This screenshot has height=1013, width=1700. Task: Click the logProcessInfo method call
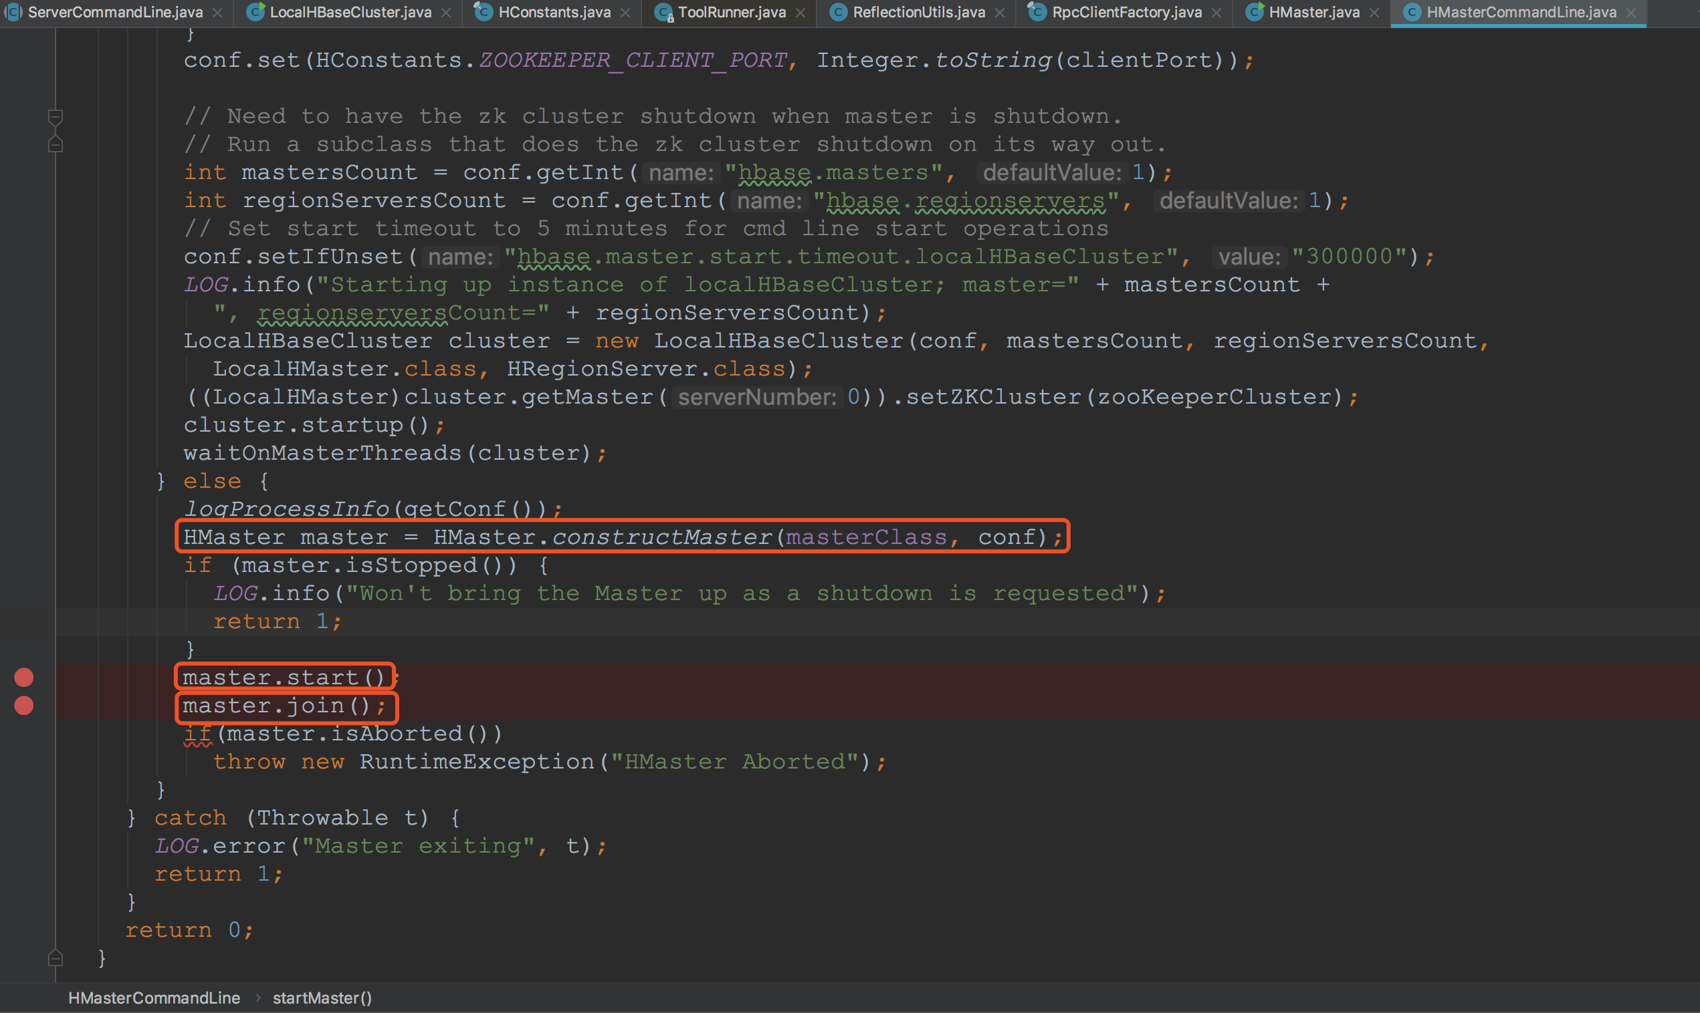click(286, 509)
